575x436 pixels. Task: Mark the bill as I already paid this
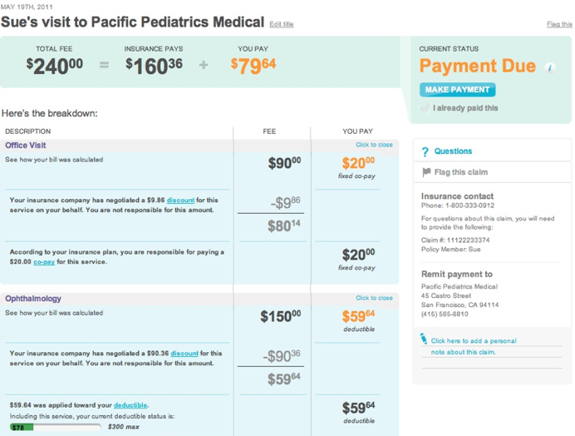point(465,108)
